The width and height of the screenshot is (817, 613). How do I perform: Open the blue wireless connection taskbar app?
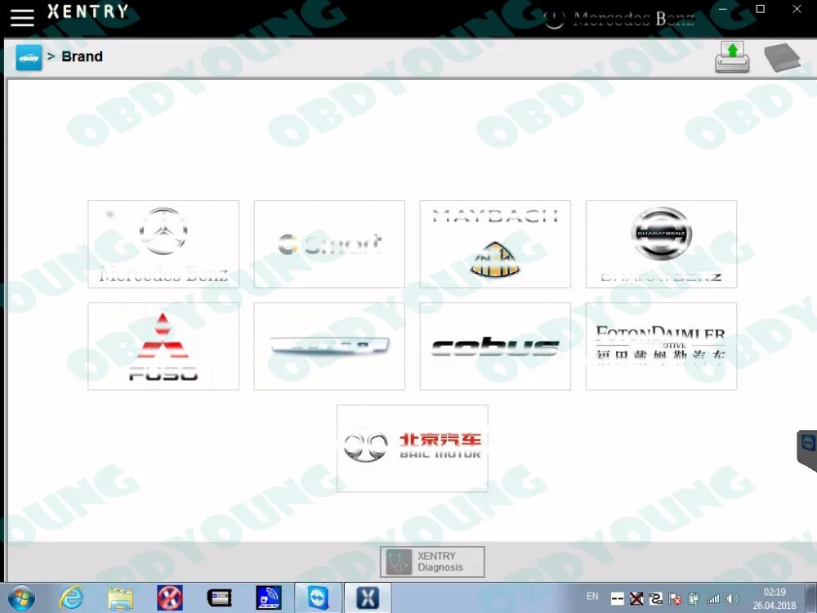(x=269, y=598)
